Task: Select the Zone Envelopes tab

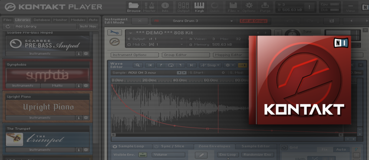Action: coord(214,147)
